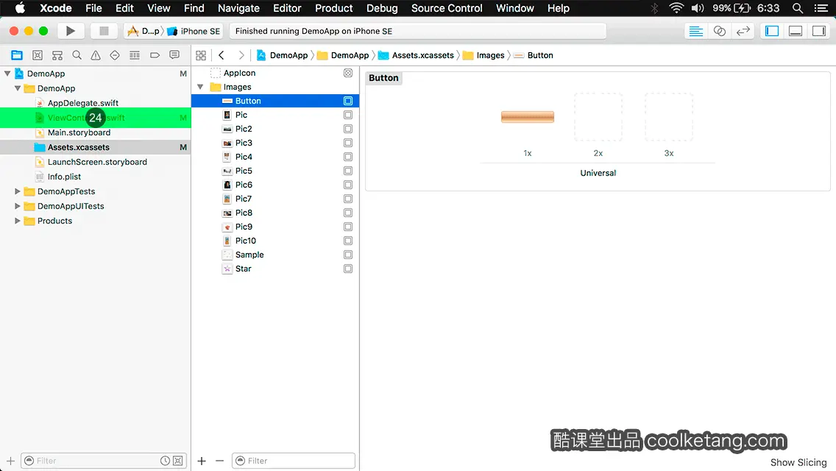The image size is (836, 471).
Task: Click the type indicator box on Star row
Action: click(x=348, y=269)
